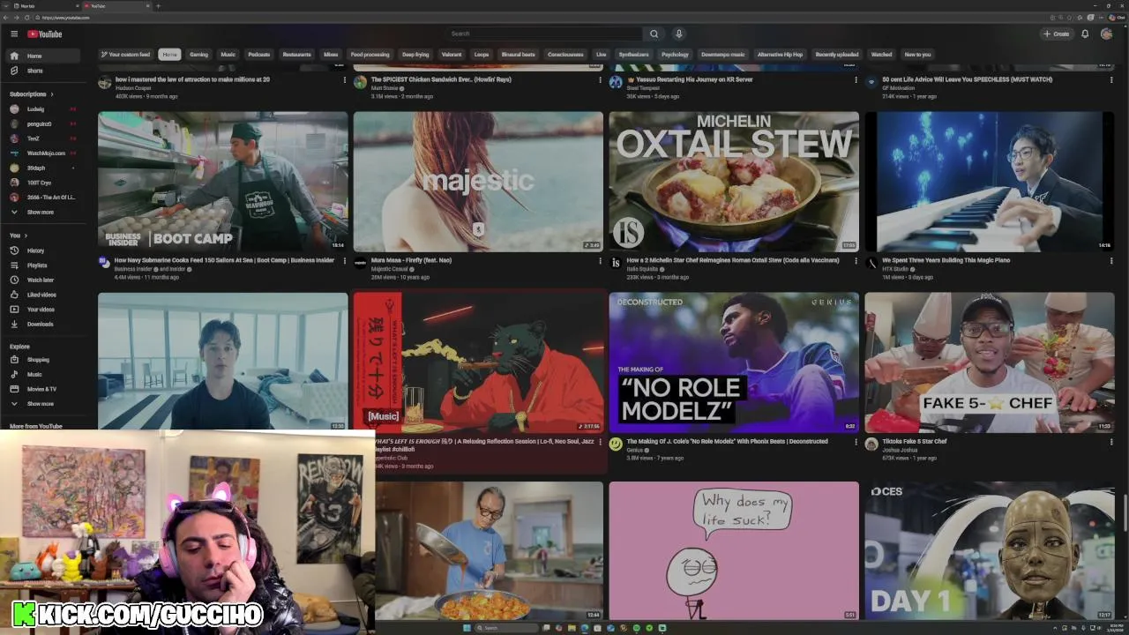Viewport: 1129px width, 635px height.
Task: Open Downloads in the sidebar
Action: click(x=43, y=324)
